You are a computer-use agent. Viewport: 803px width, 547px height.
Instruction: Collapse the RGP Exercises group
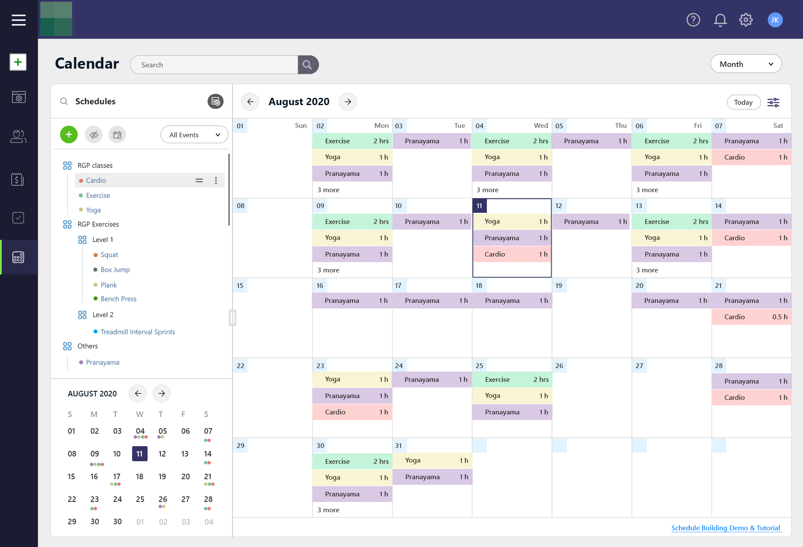click(x=67, y=224)
